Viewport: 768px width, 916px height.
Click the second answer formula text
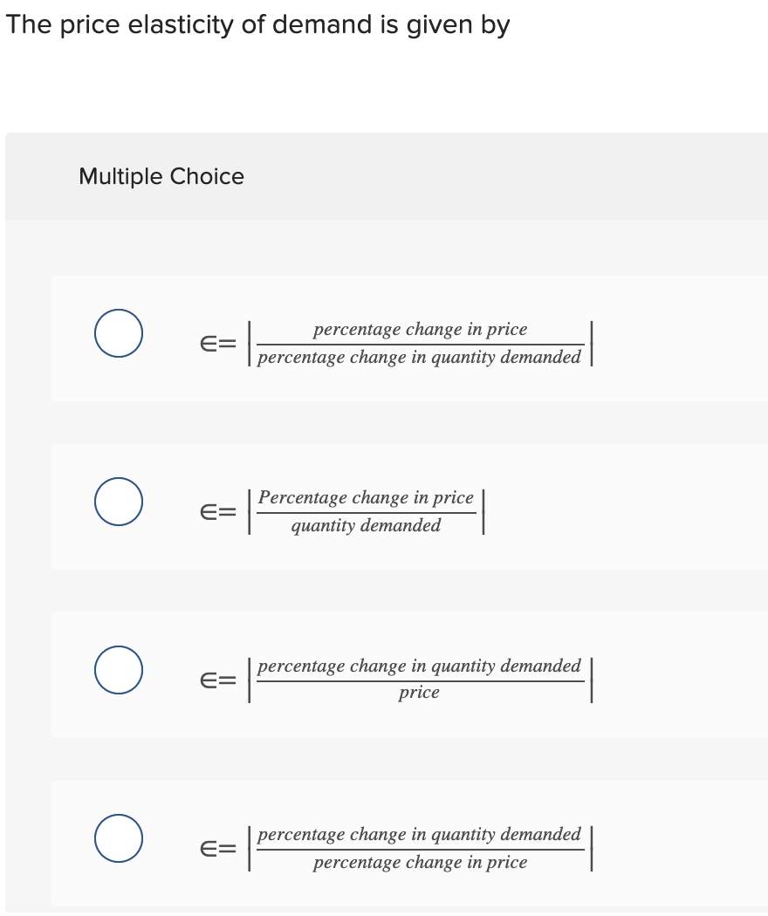[367, 511]
